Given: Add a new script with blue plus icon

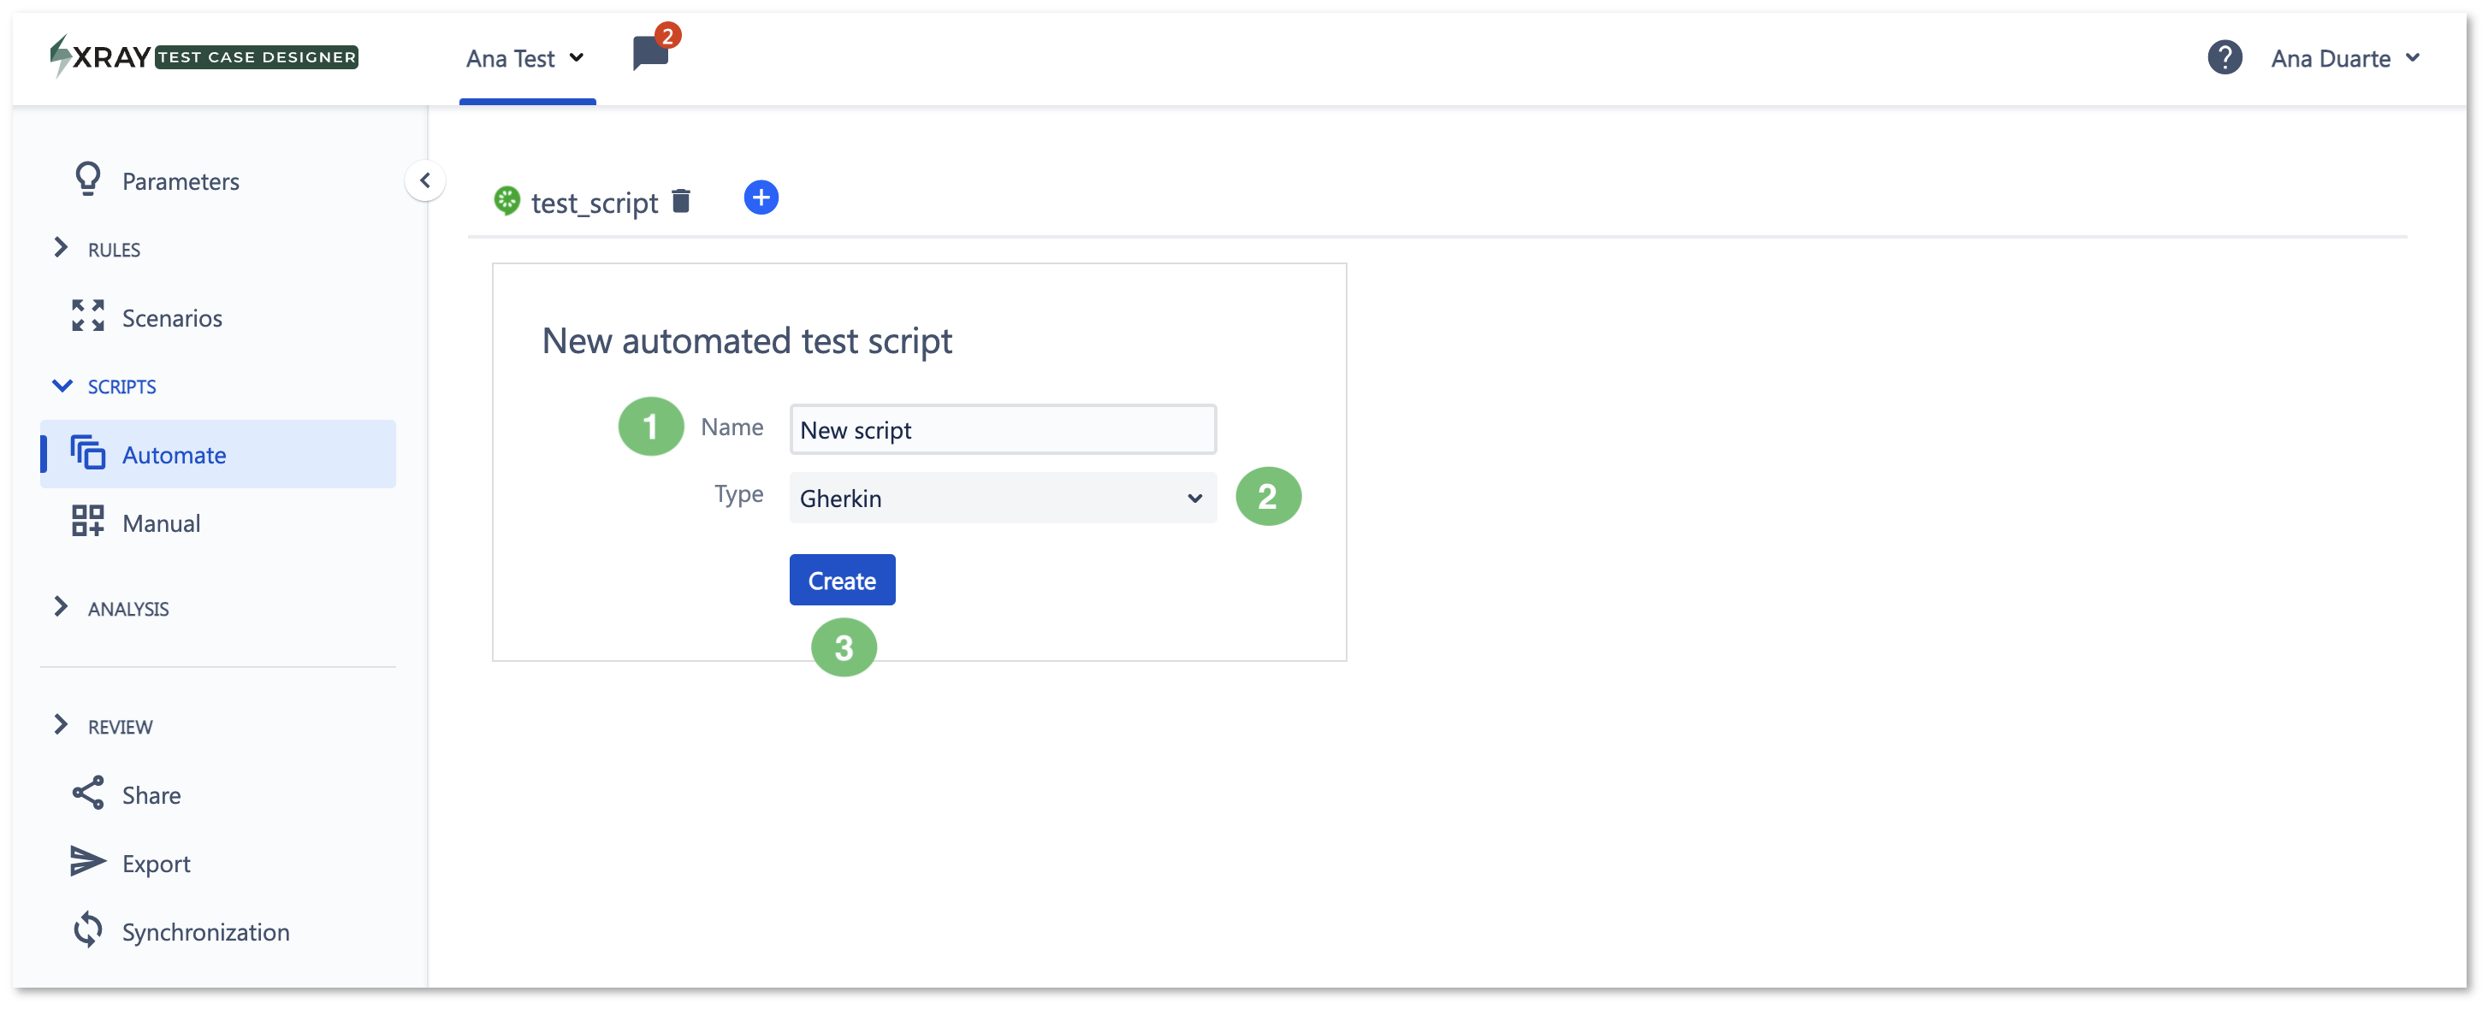Looking at the screenshot, I should click(x=761, y=198).
